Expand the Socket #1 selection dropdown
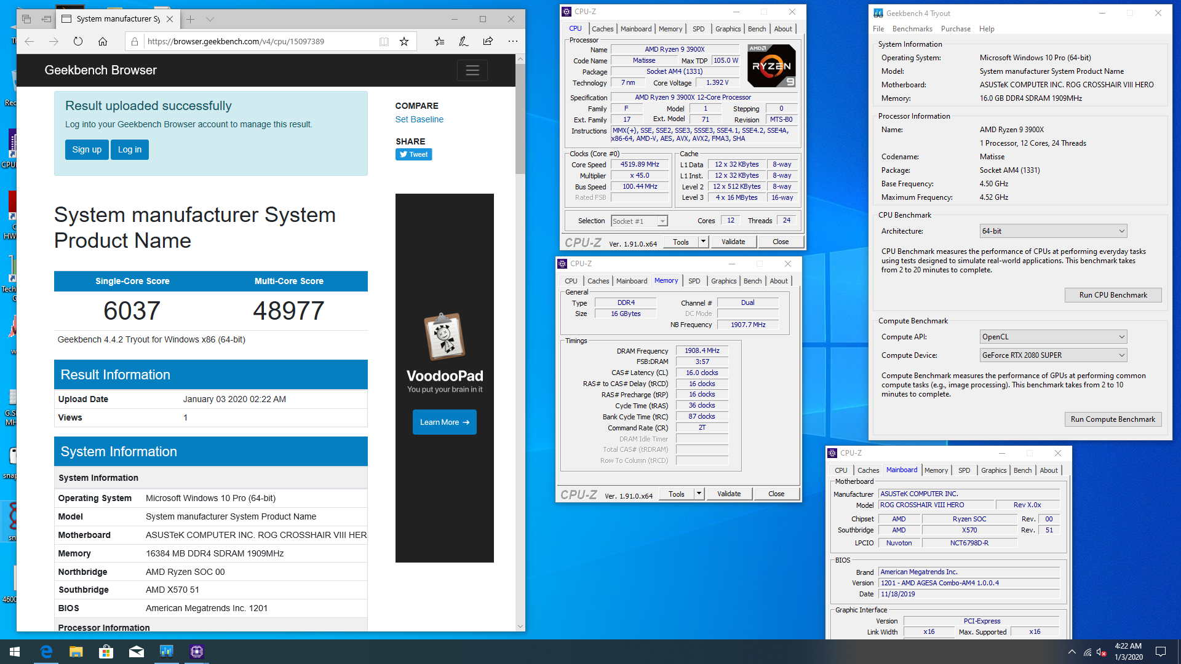Image resolution: width=1181 pixels, height=664 pixels. click(x=662, y=221)
